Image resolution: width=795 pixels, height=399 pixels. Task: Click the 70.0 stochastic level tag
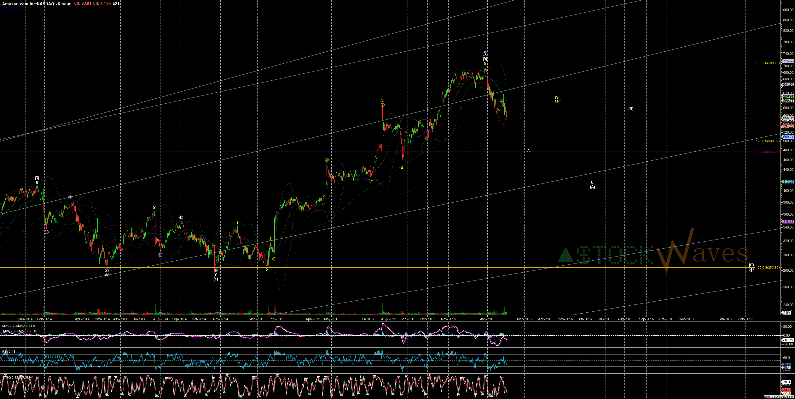[787, 382]
